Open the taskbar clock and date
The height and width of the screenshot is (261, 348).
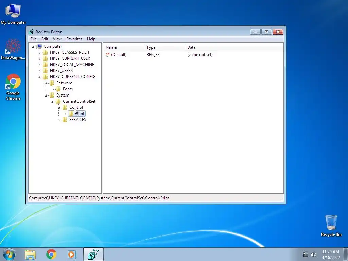pos(331,255)
